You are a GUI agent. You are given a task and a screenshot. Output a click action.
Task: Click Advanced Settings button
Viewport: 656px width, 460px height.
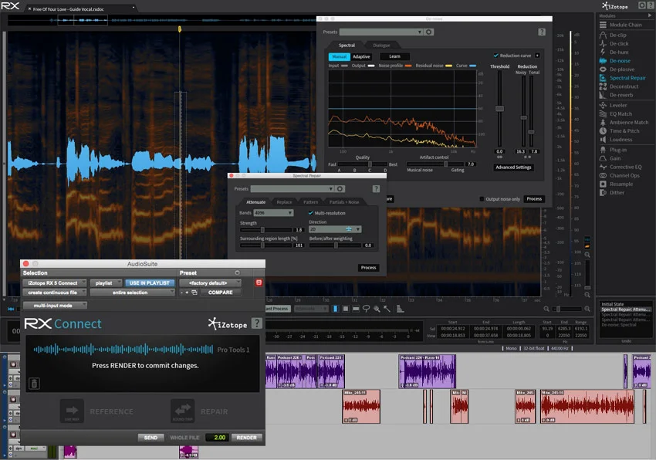click(x=513, y=167)
